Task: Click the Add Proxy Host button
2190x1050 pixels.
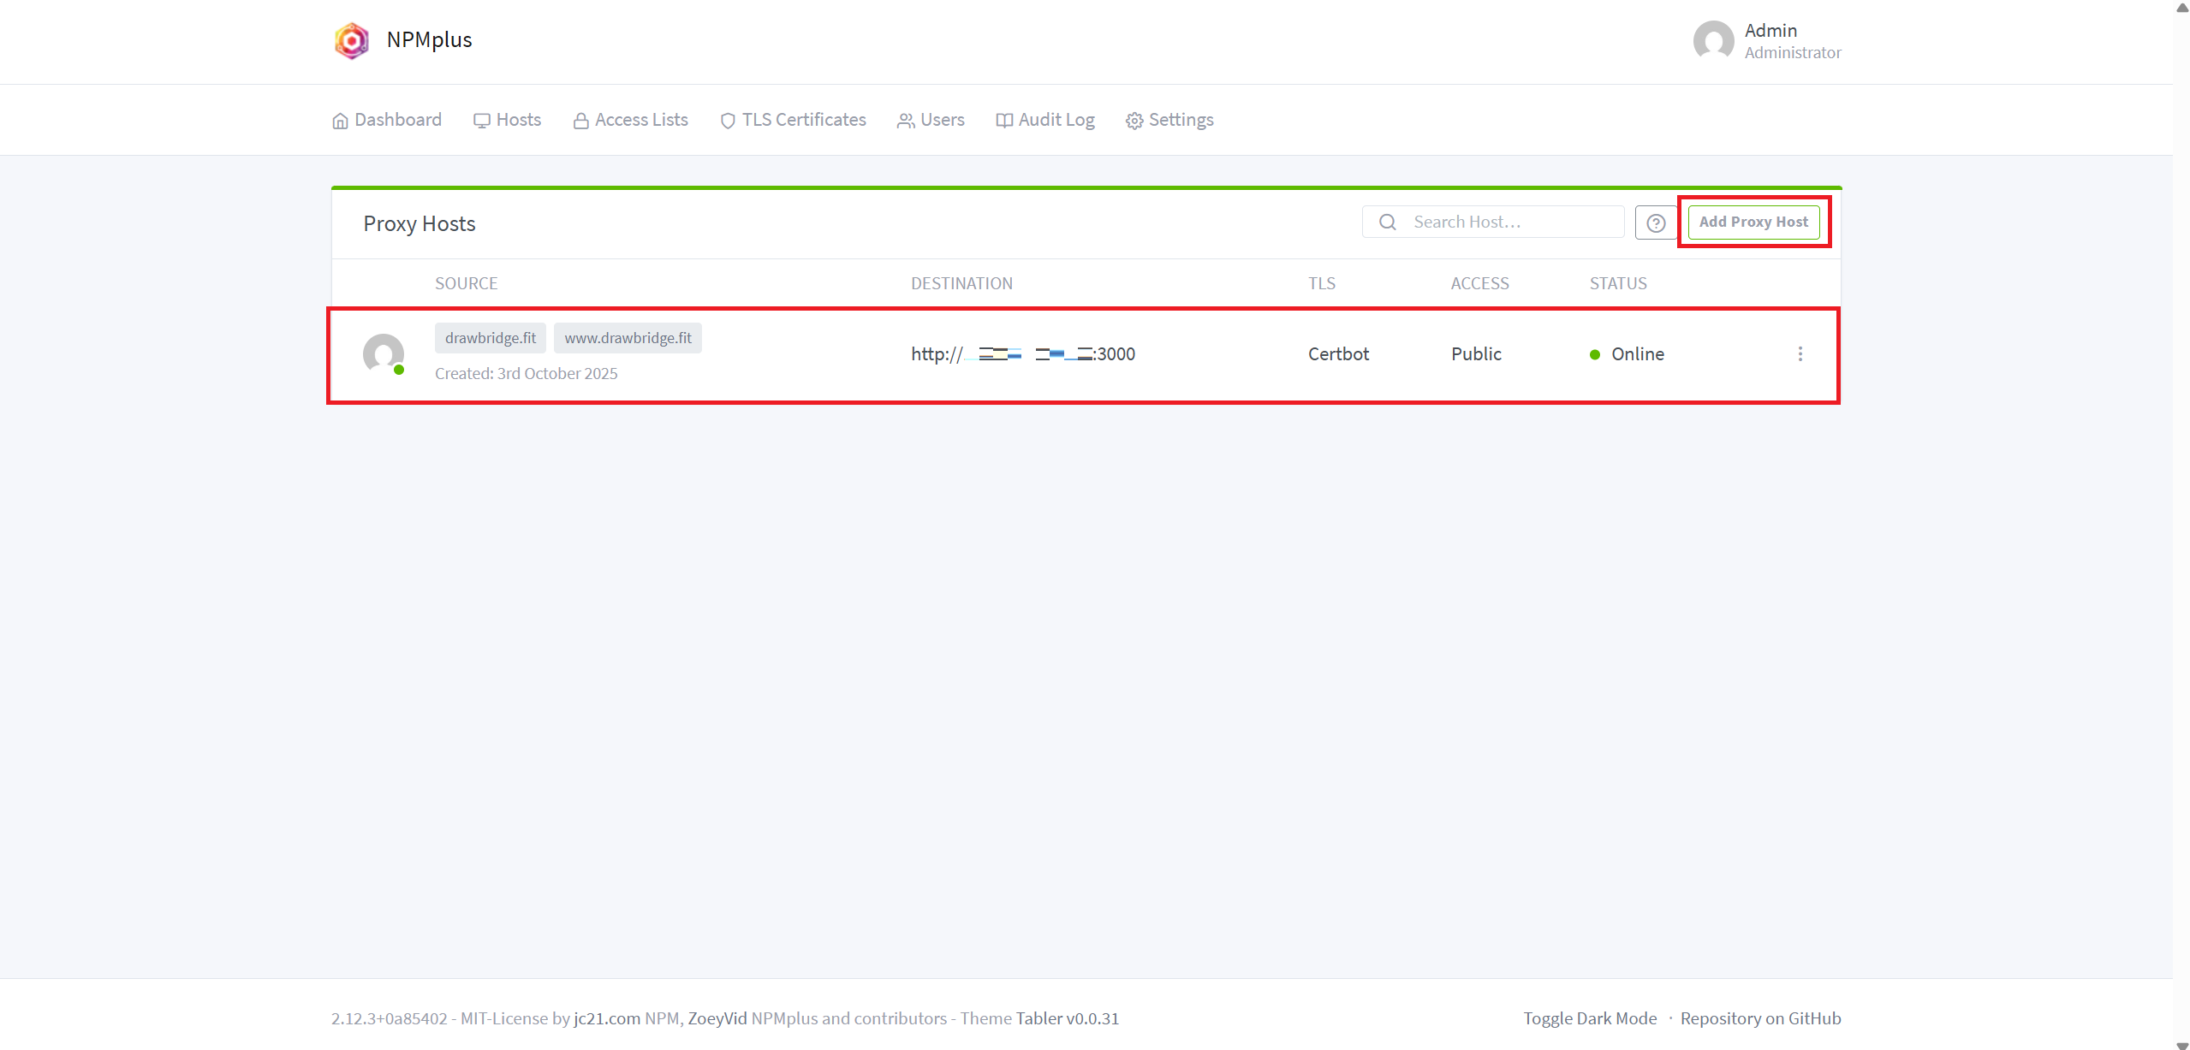Action: pyautogui.click(x=1753, y=222)
